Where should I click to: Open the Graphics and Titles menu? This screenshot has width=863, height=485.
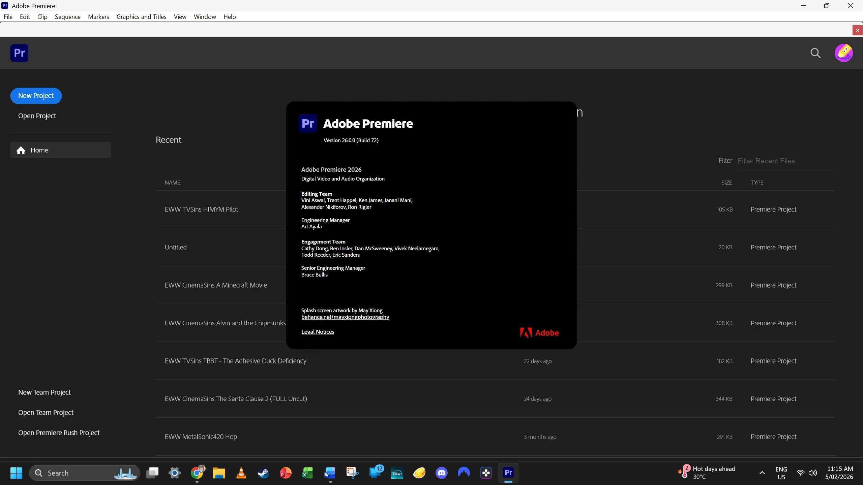141,17
